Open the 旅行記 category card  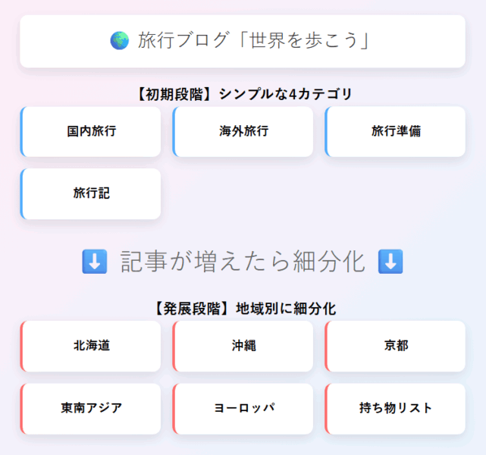91,193
